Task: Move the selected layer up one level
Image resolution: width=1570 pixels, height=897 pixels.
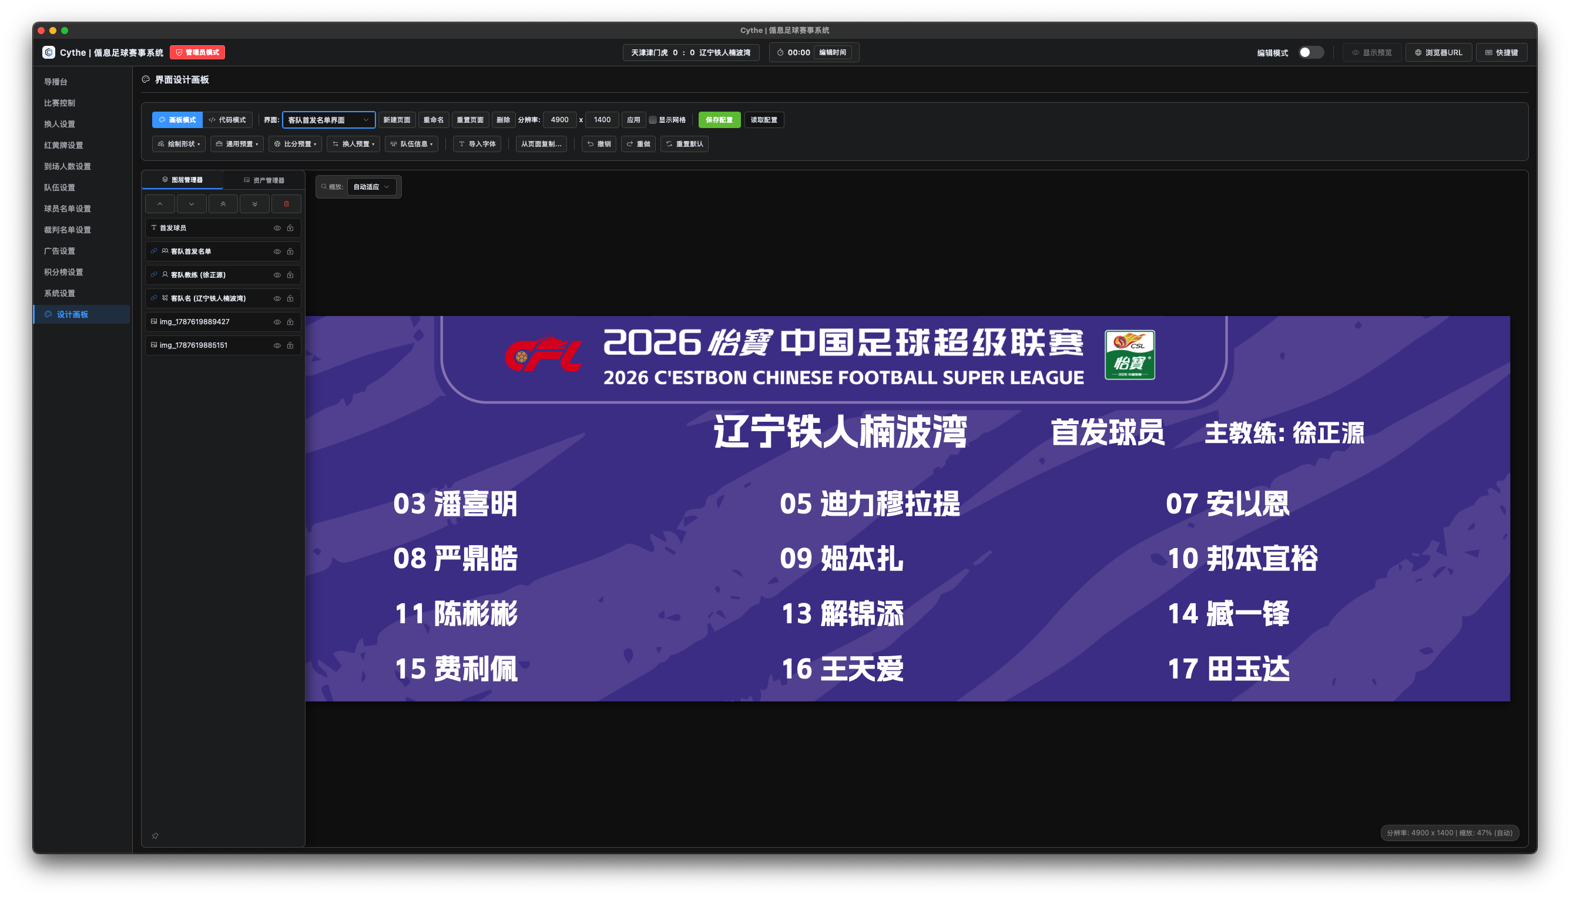Action: (160, 204)
